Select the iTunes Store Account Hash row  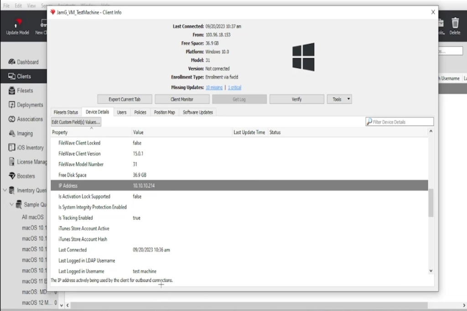(x=239, y=240)
